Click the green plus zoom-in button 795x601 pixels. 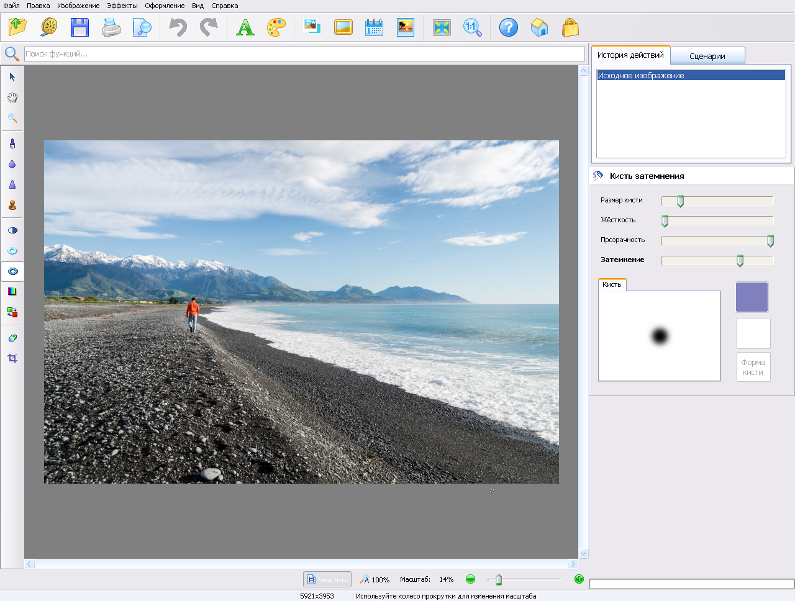(579, 579)
